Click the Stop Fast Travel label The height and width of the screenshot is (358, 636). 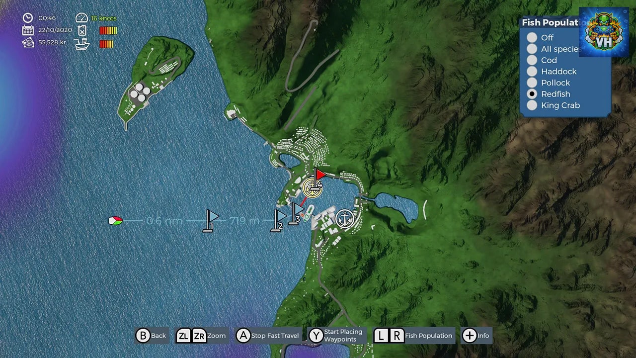[x=275, y=336]
